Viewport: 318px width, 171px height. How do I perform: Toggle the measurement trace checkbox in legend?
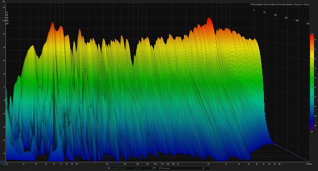tap(109, 168)
